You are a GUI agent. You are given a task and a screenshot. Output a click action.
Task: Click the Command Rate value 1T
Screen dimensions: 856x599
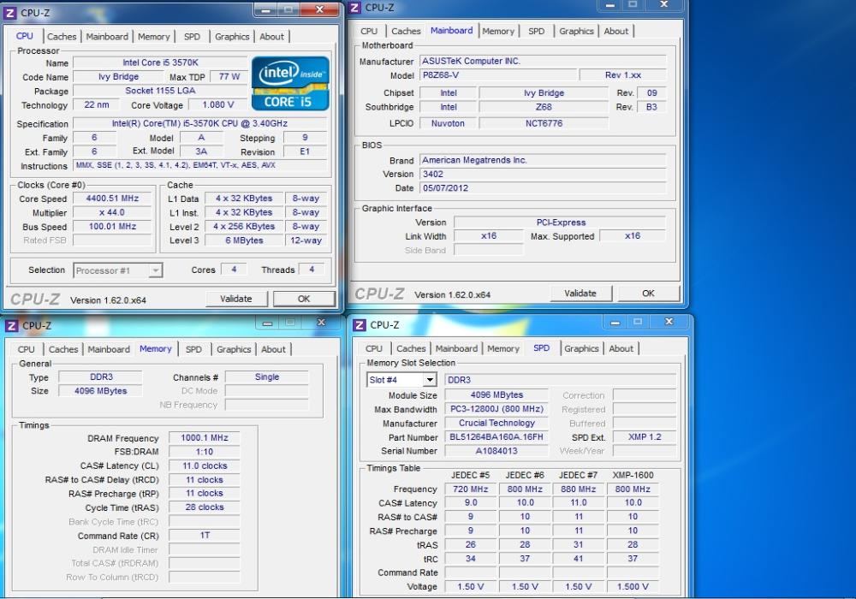tap(205, 536)
